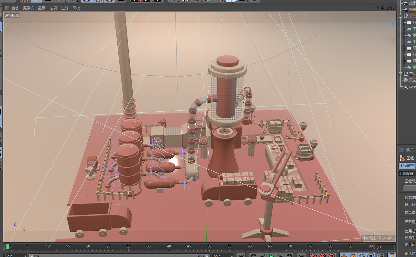
Task: Click the 细节程 setting label
Action: tap(410, 222)
